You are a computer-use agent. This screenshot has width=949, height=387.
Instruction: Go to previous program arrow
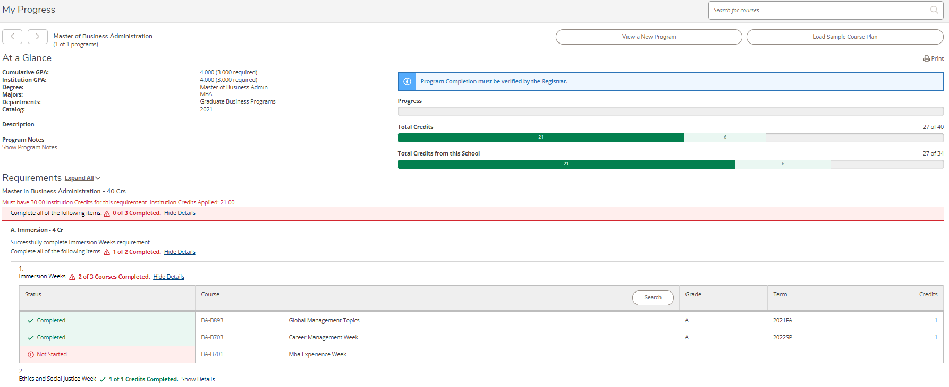12,37
